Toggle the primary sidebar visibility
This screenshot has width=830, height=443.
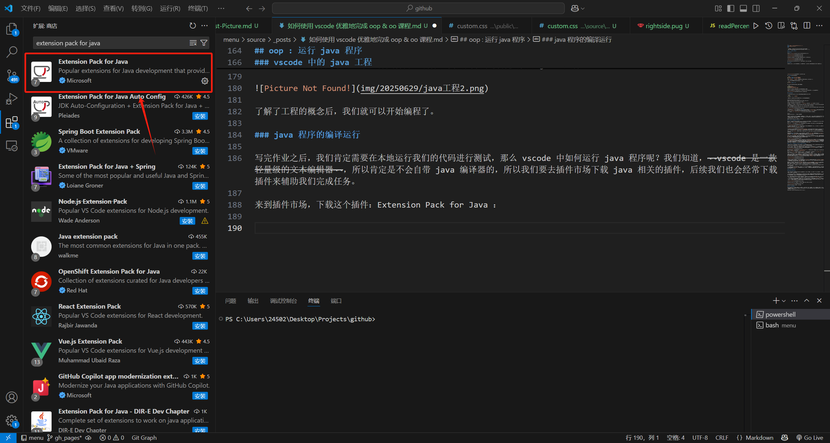pyautogui.click(x=731, y=8)
